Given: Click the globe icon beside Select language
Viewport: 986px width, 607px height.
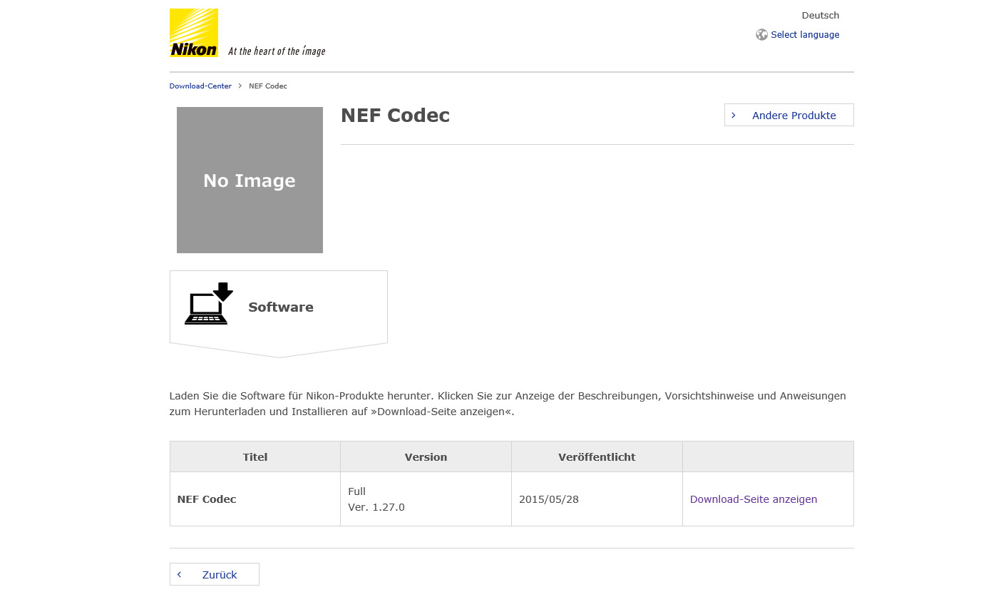Looking at the screenshot, I should pyautogui.click(x=761, y=34).
